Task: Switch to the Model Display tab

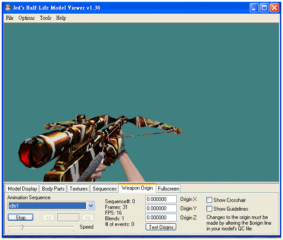Action: coord(22,189)
